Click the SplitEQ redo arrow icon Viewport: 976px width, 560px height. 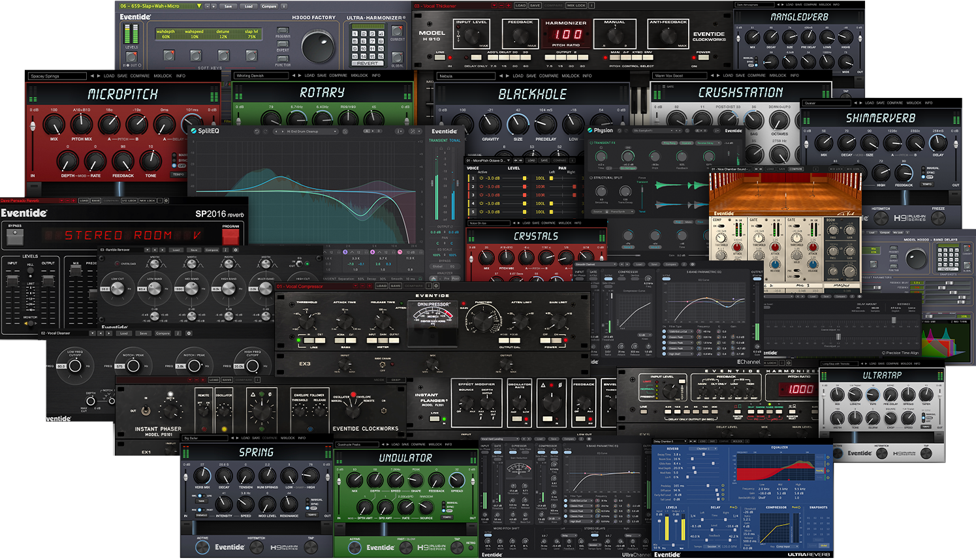click(x=266, y=131)
